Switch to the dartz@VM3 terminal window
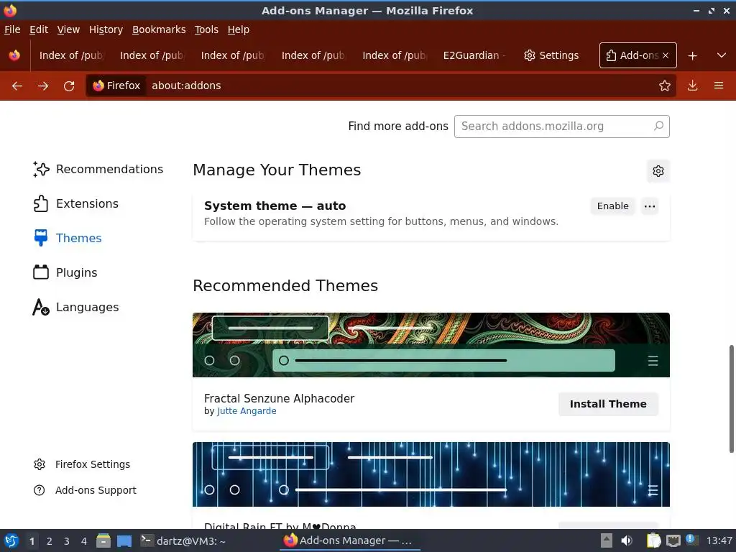The image size is (736, 552). [183, 540]
